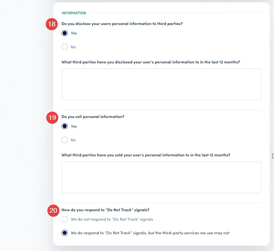Click the INFORMATION section header
Screen dimensions: 274x251
(74, 13)
